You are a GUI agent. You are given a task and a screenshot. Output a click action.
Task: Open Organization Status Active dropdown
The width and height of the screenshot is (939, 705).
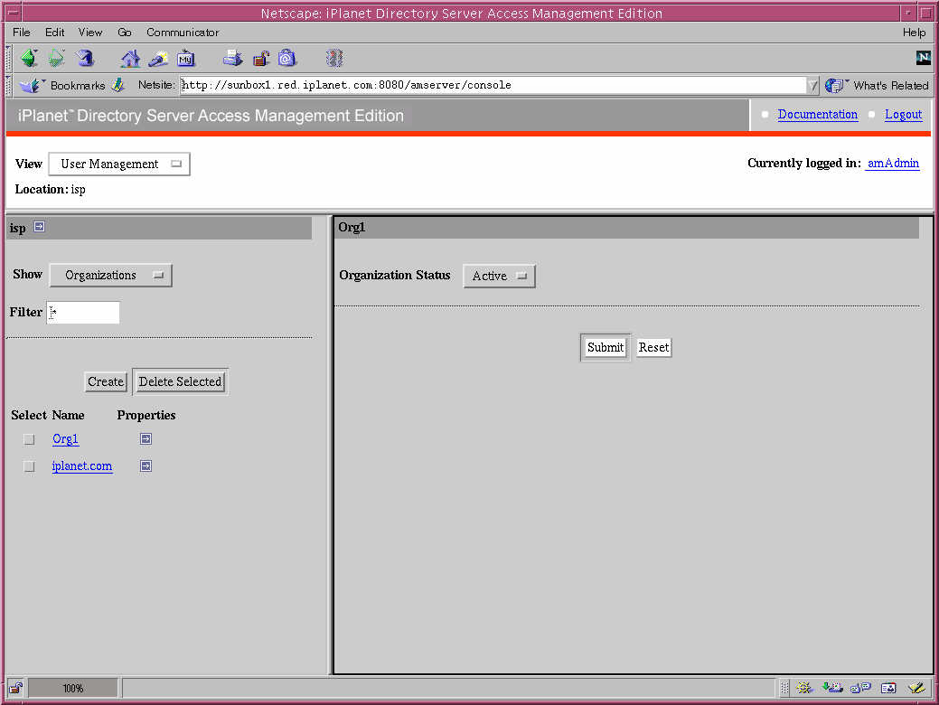click(x=499, y=276)
